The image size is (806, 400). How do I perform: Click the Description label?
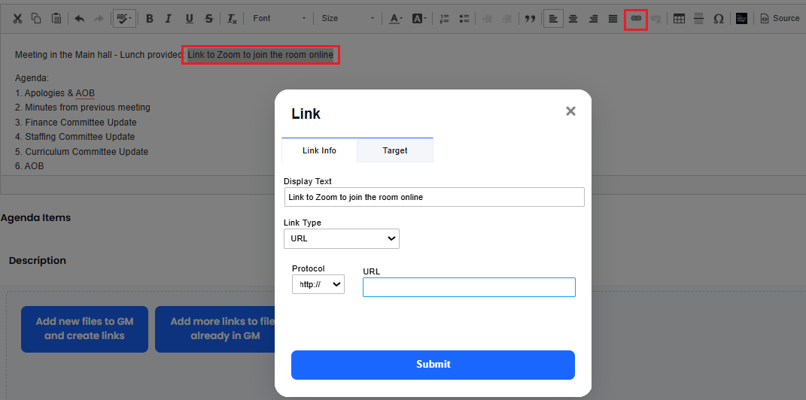(x=38, y=260)
